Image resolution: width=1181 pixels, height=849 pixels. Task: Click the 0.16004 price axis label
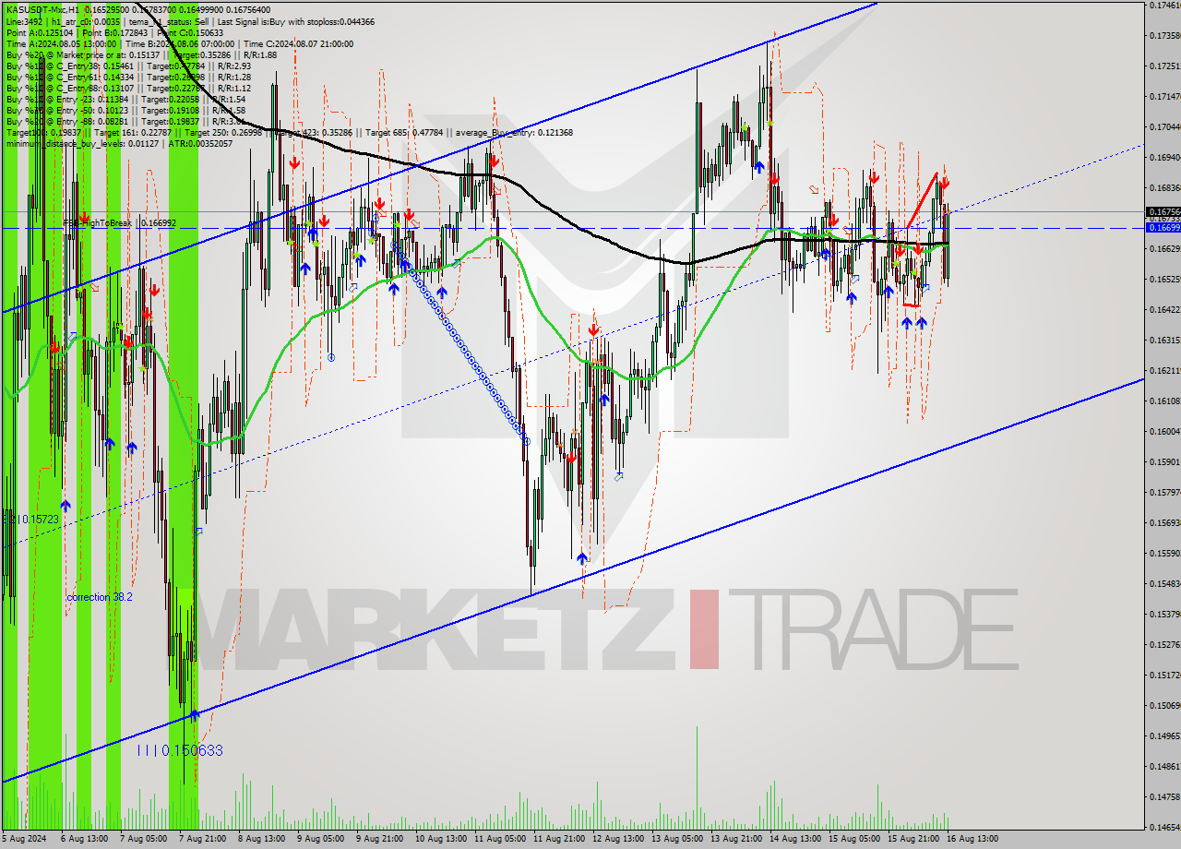click(x=1164, y=432)
